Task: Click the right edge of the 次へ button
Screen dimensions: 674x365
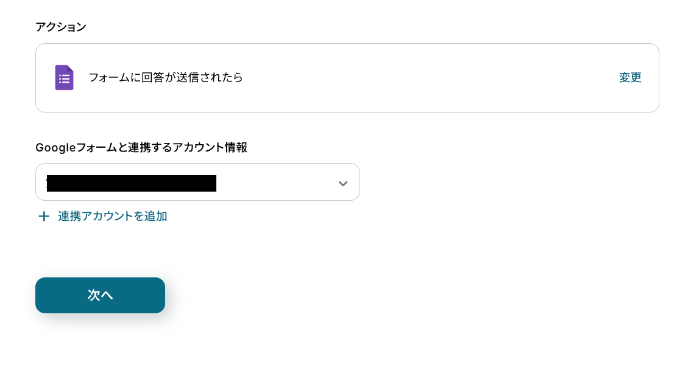Action: (157, 296)
